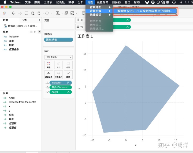Select the 年份 measure field
This screenshot has height=153, width=193.
(11, 119)
